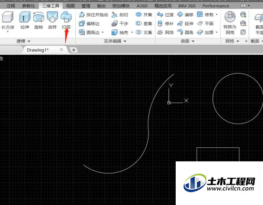Open the 视图 ribbon tab
This screenshot has width=263, height=205.
[x=70, y=6]
